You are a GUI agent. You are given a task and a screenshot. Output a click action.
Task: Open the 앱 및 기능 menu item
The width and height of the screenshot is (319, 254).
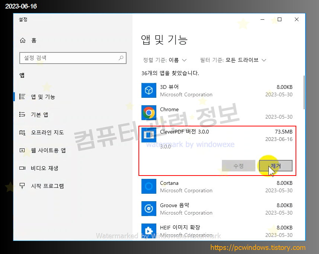point(43,97)
